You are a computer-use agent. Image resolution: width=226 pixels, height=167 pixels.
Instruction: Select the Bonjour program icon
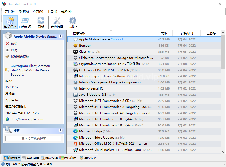tap(76, 46)
